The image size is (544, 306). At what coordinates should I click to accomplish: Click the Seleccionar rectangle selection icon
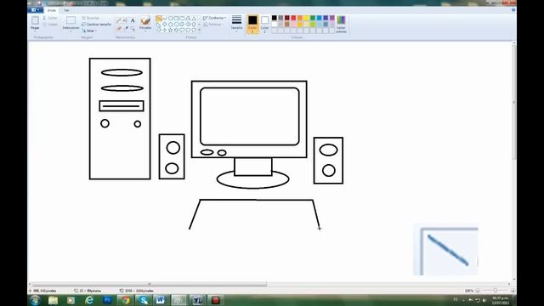pos(71,20)
